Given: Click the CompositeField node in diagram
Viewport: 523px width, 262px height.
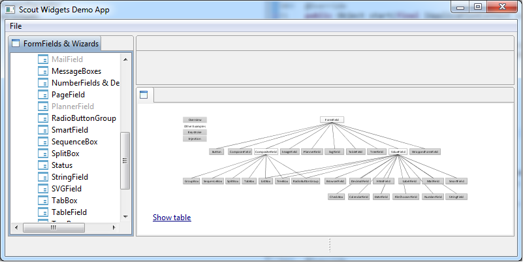Looking at the screenshot, I should point(266,152).
